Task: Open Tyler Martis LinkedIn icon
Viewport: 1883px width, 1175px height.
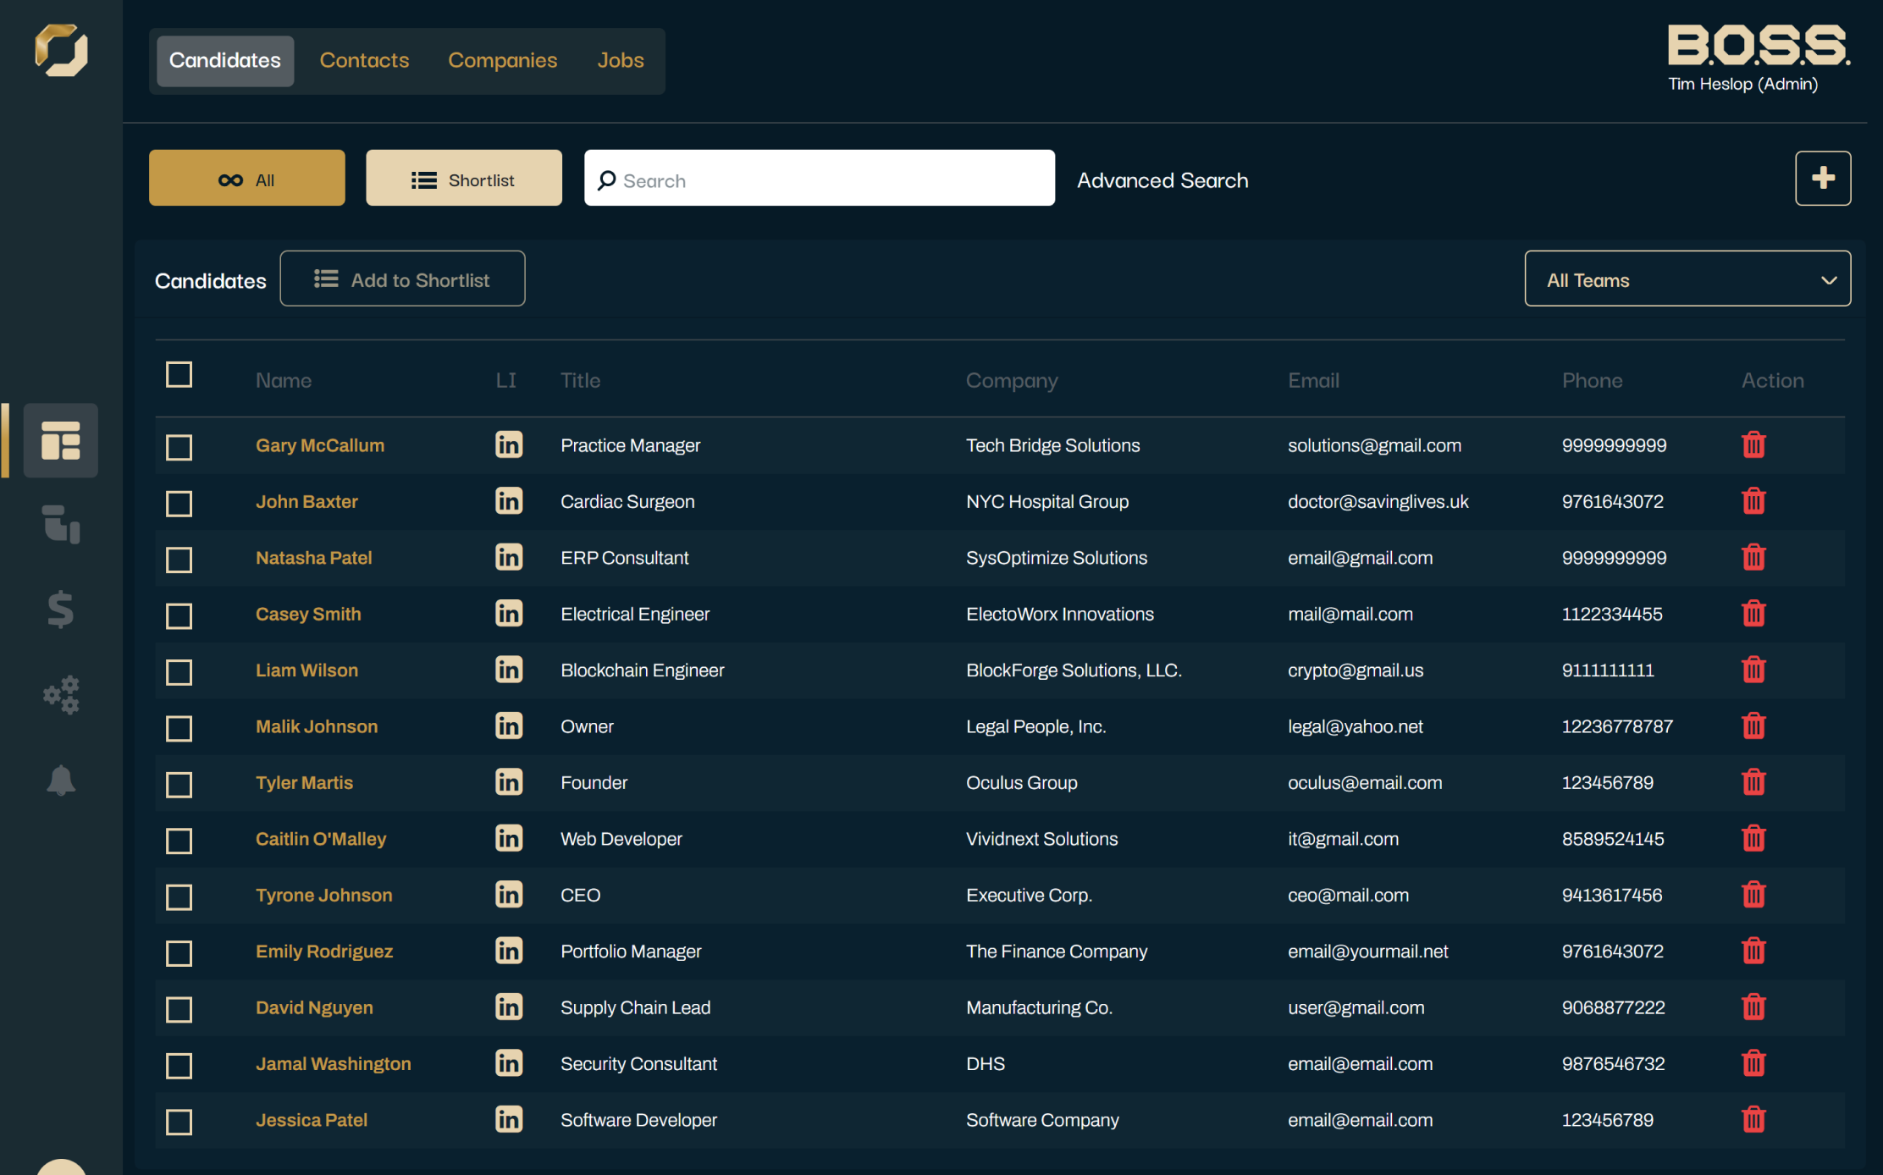Action: pos(508,782)
